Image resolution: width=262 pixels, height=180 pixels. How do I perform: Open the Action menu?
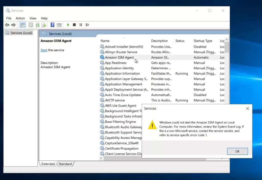pyautogui.click(x=20, y=18)
